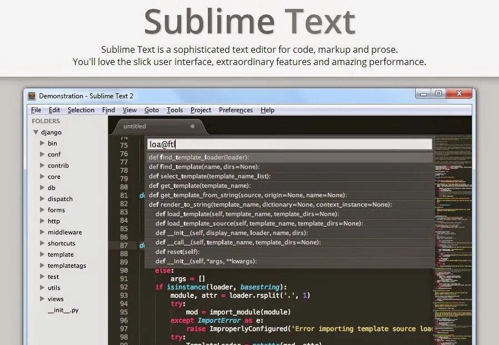
Task: Expand the forms folder arrow
Action: point(42,210)
